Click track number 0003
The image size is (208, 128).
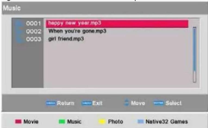pos(33,39)
